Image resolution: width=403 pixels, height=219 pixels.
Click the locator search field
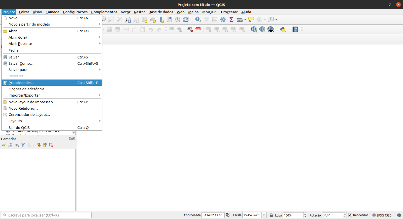(x=46, y=215)
